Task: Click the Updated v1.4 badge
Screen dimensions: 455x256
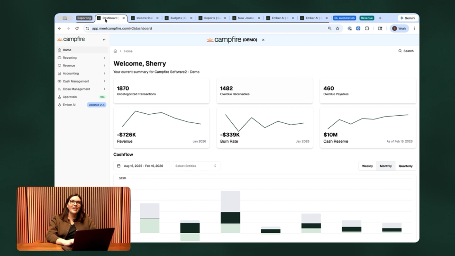Action: (x=97, y=105)
